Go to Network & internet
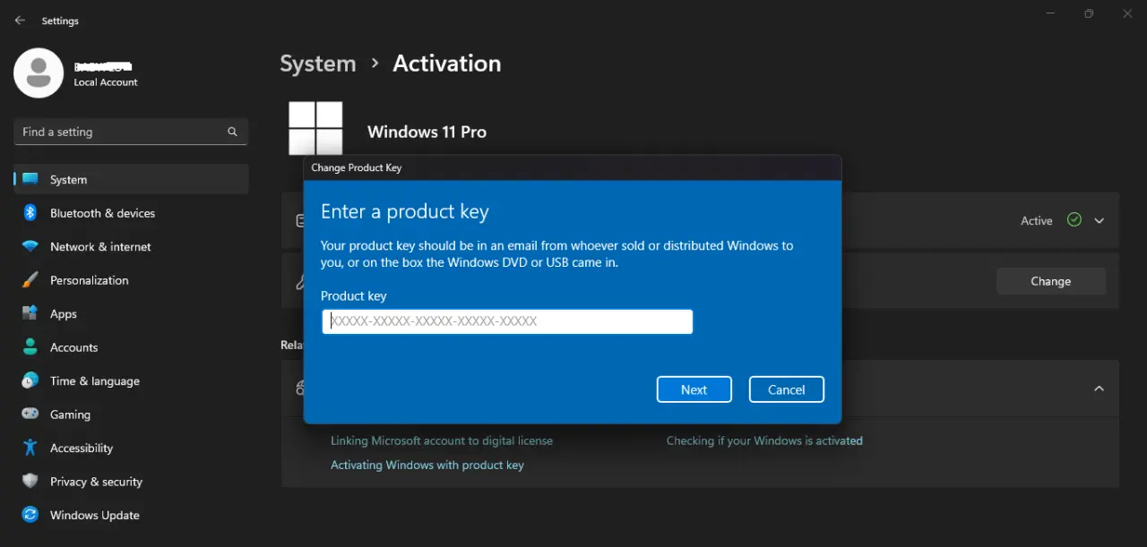Viewport: 1147px width, 547px height. (x=131, y=246)
